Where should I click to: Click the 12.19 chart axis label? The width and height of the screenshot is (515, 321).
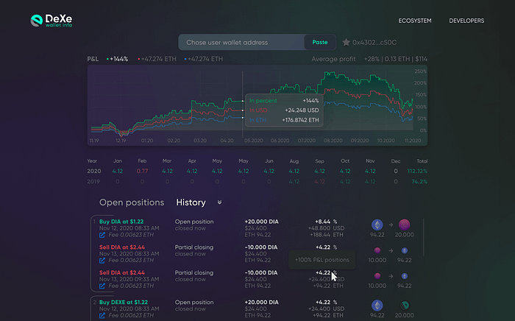coord(121,141)
